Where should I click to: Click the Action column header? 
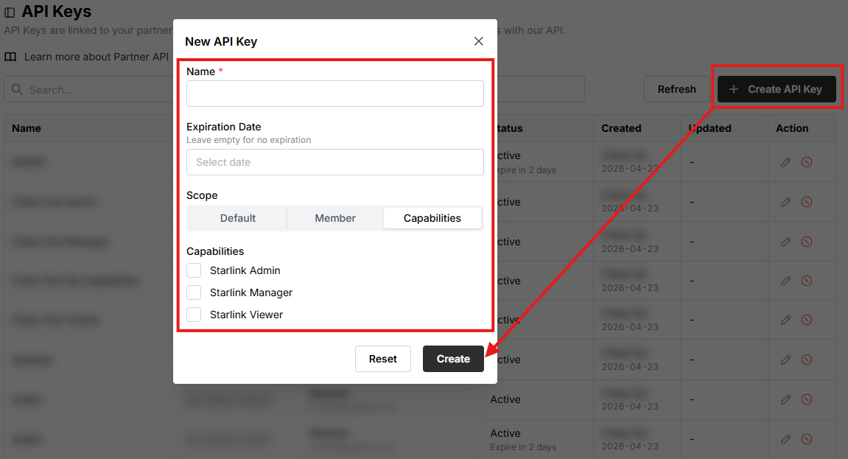click(x=792, y=128)
